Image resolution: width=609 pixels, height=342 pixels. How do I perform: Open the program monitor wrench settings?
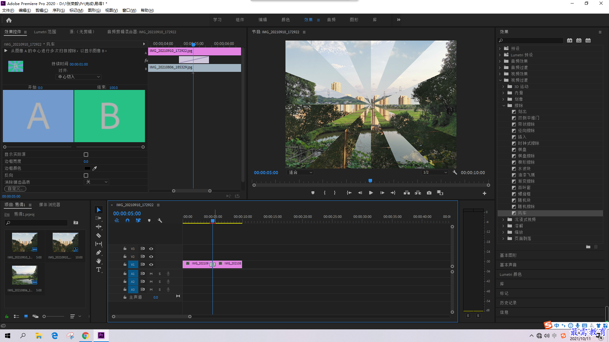[x=455, y=173]
